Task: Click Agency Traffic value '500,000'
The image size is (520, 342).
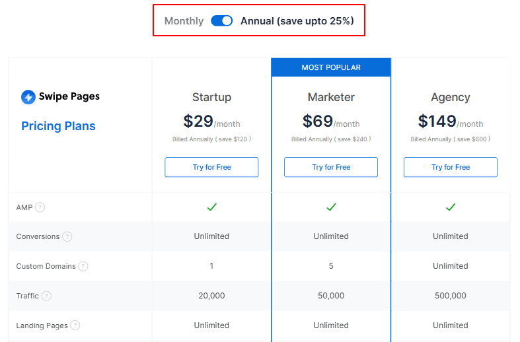Action: click(451, 296)
